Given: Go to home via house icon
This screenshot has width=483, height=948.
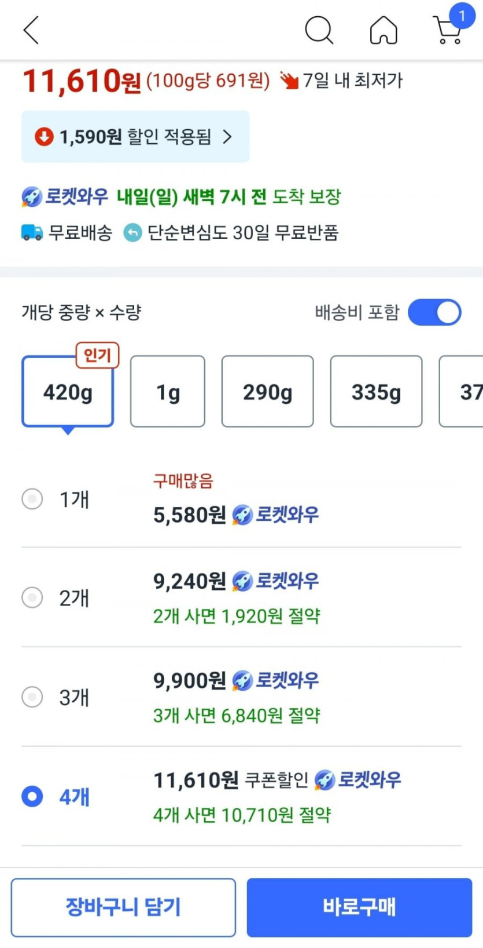Looking at the screenshot, I should 384,30.
